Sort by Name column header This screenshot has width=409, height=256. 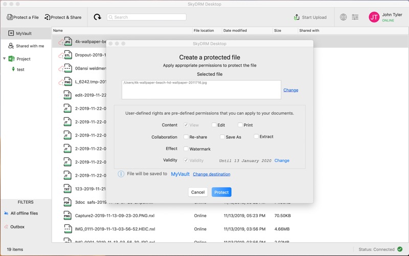tap(58, 31)
